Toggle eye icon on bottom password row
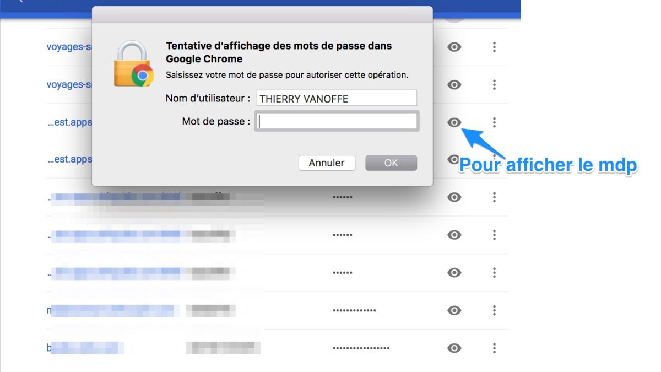 pos(454,348)
